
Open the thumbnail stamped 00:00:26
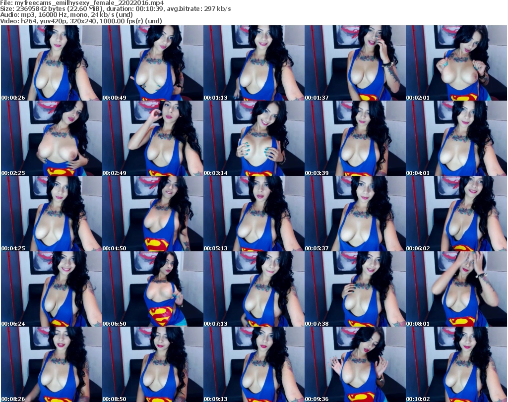tap(52, 63)
